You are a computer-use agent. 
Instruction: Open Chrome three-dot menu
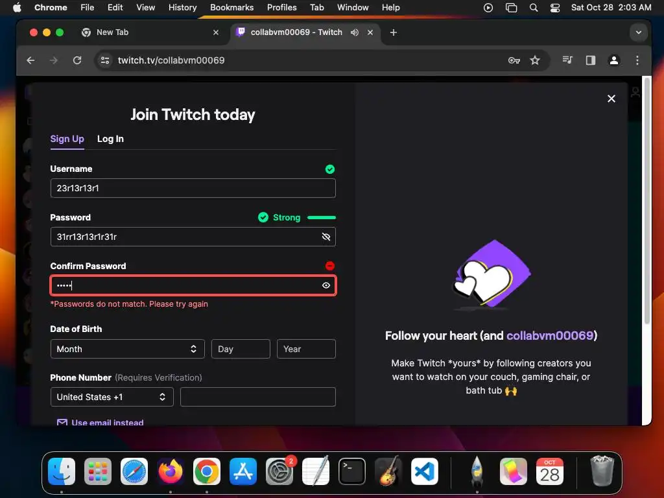(x=637, y=60)
